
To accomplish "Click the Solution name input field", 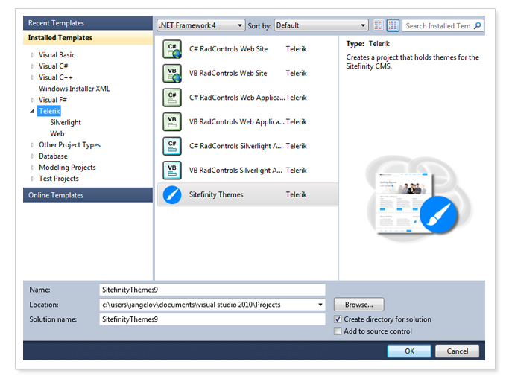I will point(212,319).
